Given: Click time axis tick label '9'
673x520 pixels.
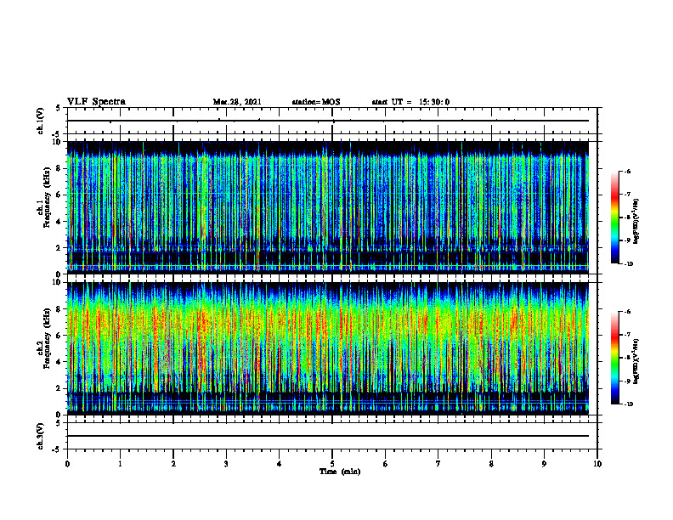Looking at the screenshot, I should (x=544, y=464).
